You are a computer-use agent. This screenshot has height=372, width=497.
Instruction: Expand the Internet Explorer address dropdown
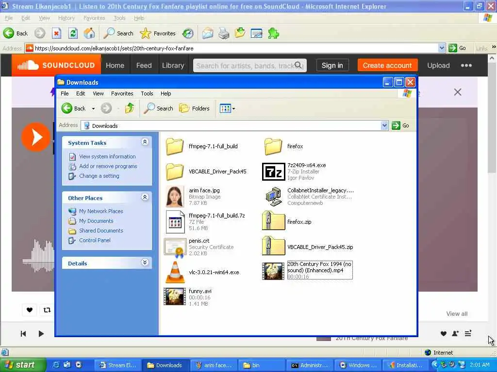[442, 48]
